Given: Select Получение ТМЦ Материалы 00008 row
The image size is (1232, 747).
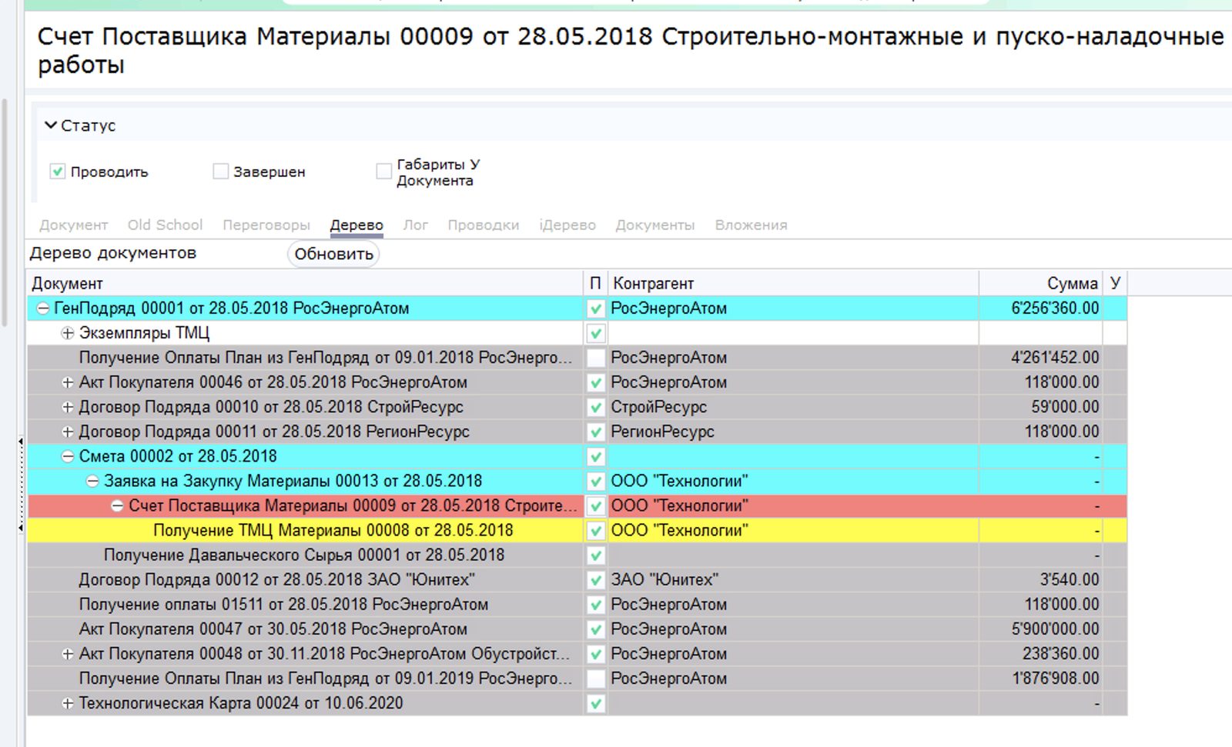Looking at the screenshot, I should (577, 530).
